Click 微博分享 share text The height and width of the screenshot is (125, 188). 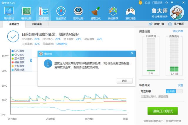[x=159, y=24]
